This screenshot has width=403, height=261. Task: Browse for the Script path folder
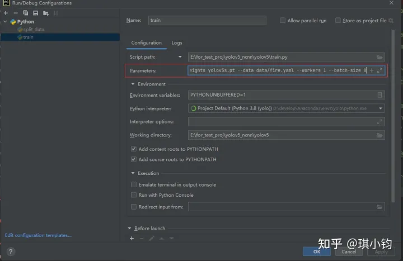click(x=379, y=57)
